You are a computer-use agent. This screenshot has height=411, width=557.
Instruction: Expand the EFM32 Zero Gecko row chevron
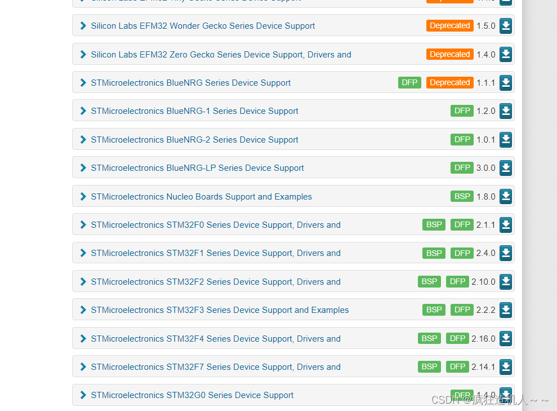tap(83, 54)
